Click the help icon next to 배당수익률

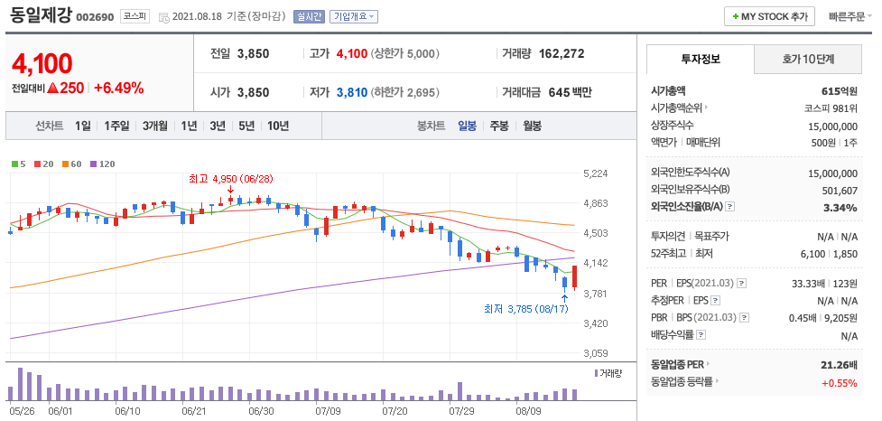pos(701,335)
